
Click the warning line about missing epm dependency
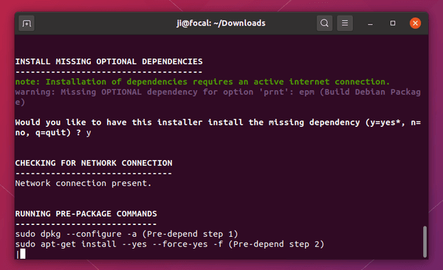point(218,97)
